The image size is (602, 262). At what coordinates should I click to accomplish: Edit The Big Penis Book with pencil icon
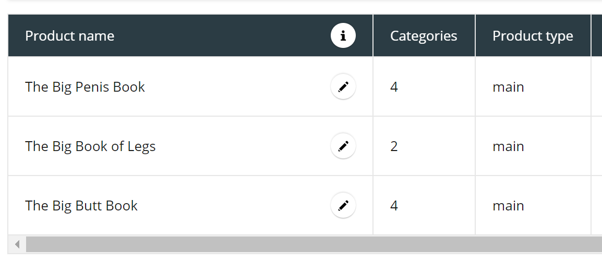point(343,86)
